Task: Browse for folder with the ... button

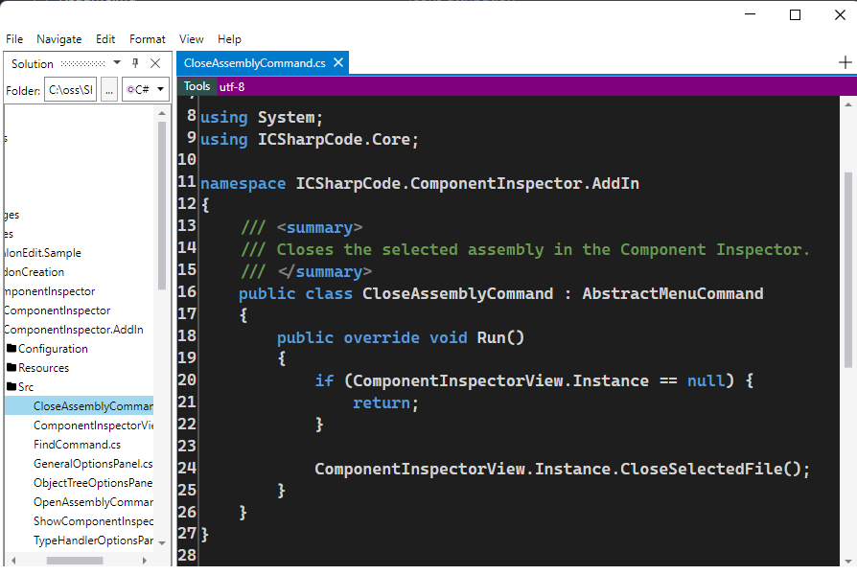Action: pyautogui.click(x=109, y=90)
